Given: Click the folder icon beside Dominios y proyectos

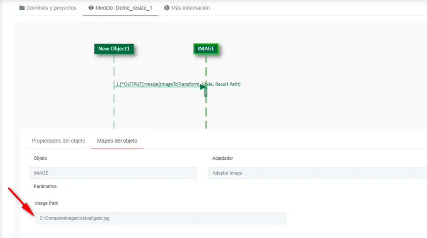Looking at the screenshot, I should point(22,8).
